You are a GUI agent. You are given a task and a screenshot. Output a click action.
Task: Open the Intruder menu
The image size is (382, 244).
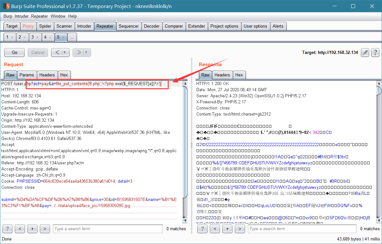22,16
